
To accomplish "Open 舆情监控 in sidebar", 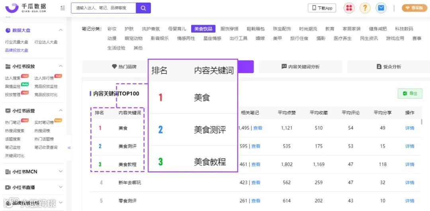I will 13,87.
